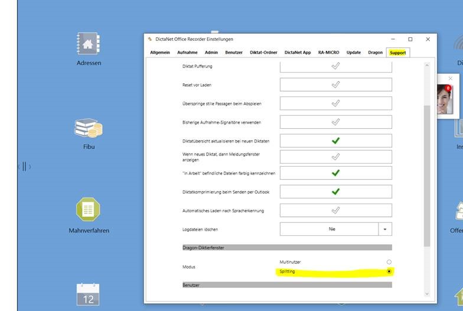This screenshot has width=463, height=311.
Task: Open the Admin tab
Action: (211, 52)
